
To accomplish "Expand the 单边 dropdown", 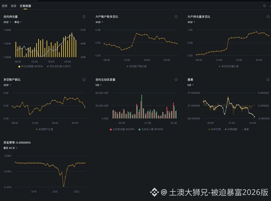I will click(18, 22).
